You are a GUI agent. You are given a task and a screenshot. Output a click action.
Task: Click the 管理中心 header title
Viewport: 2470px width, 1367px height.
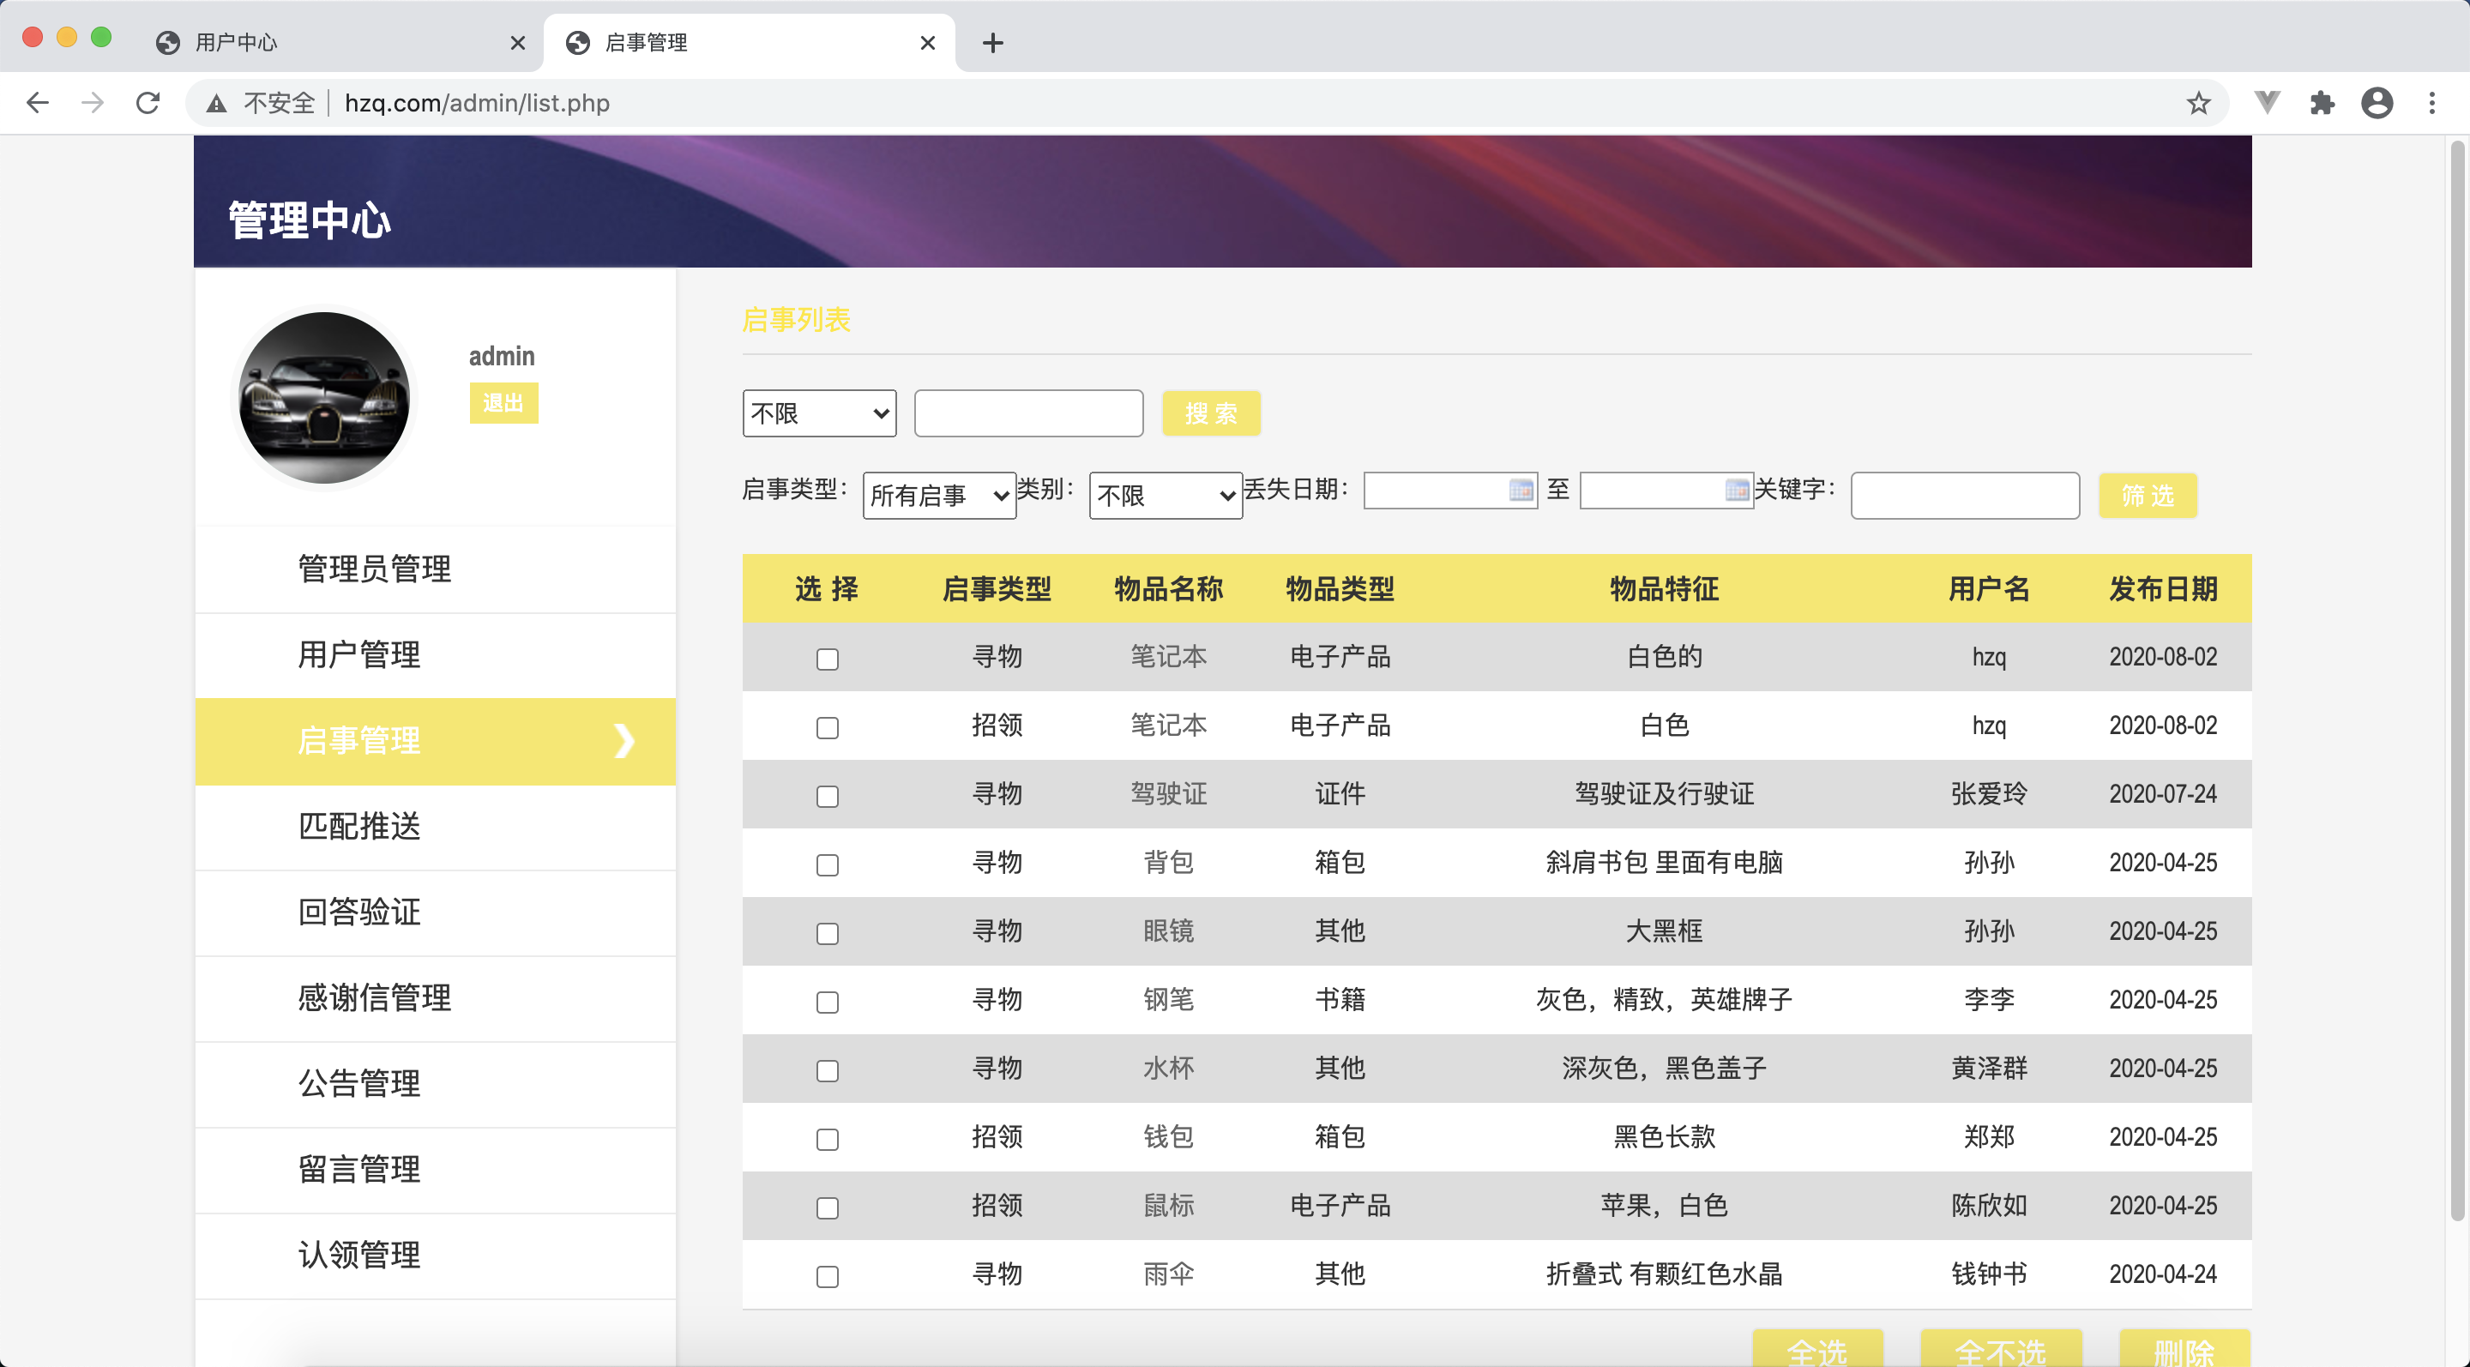(x=309, y=220)
